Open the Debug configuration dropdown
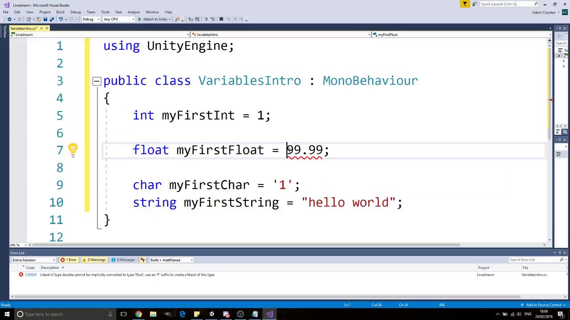This screenshot has height=320, width=570. (91, 19)
